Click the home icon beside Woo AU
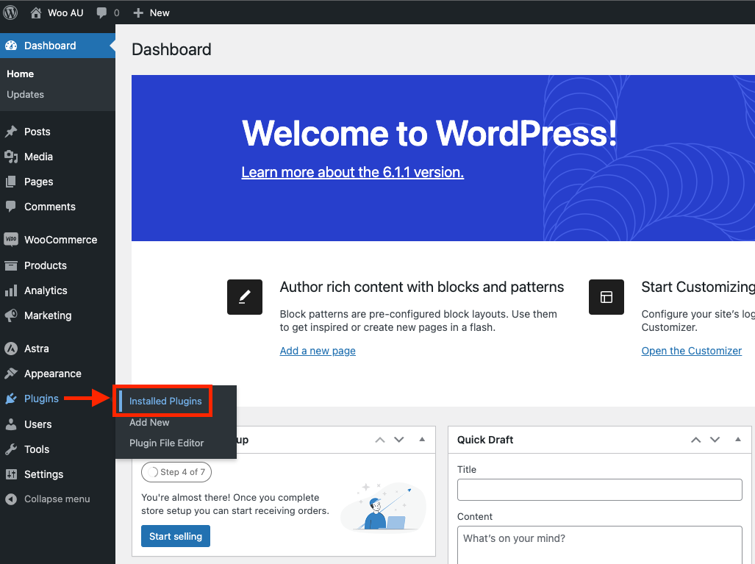 tap(35, 13)
